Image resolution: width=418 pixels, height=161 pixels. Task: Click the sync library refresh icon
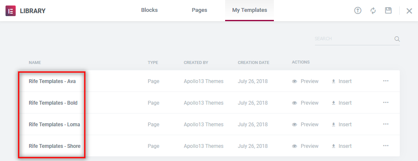(x=373, y=11)
